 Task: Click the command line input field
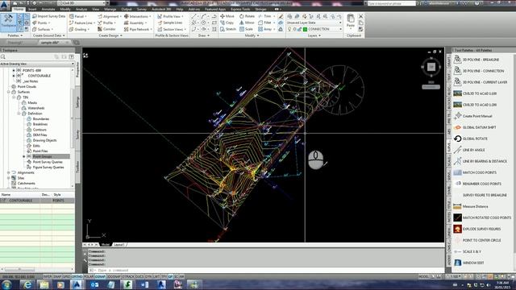click(267, 271)
